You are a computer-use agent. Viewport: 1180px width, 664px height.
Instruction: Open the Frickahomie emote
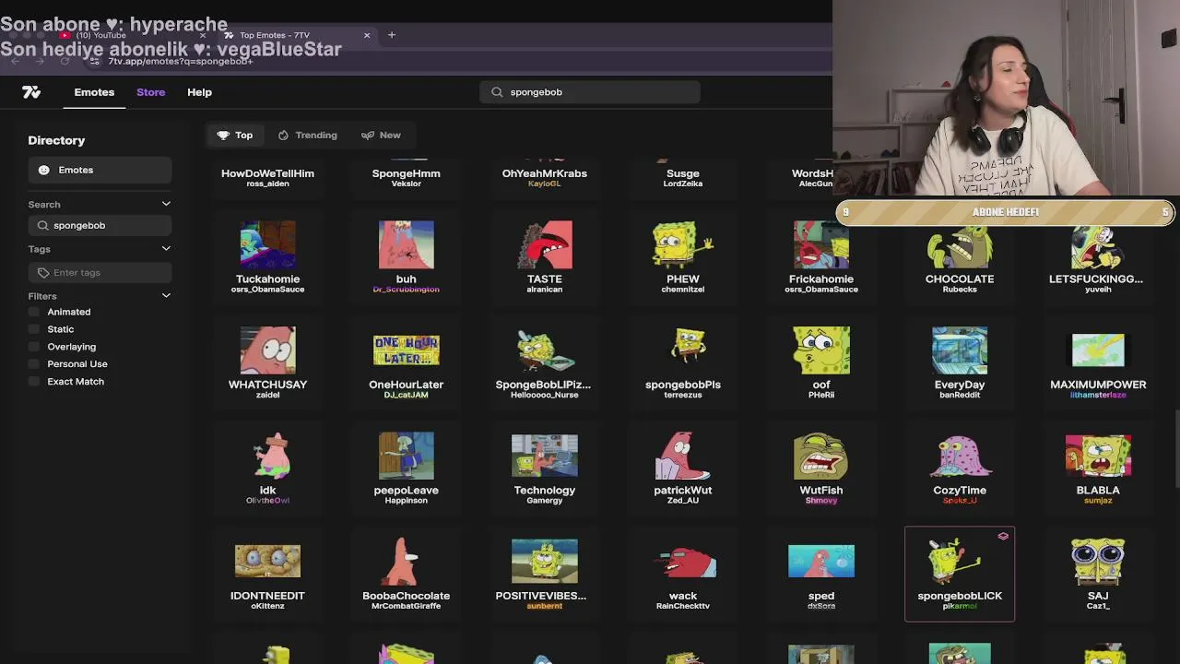point(820,256)
